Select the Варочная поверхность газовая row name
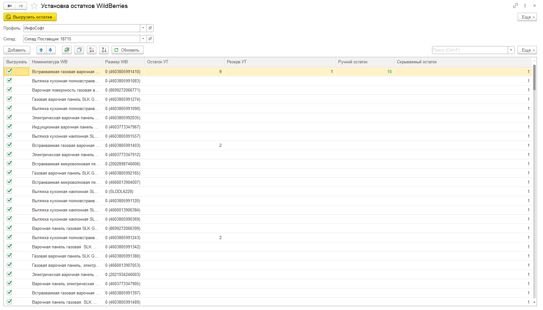This screenshot has width=543, height=310. pos(66,90)
